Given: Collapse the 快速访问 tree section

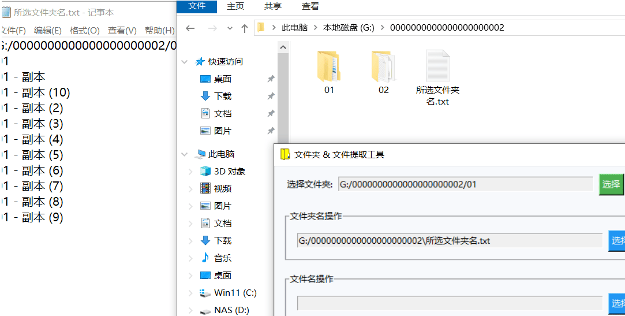Looking at the screenshot, I should click(185, 62).
